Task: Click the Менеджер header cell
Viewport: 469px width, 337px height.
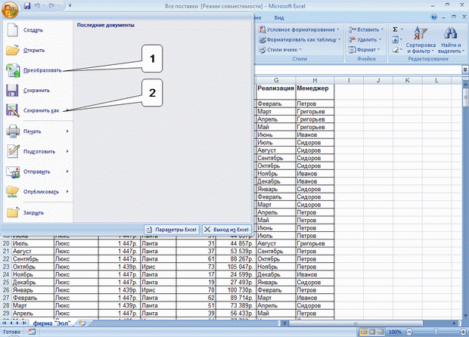Action: (315, 91)
